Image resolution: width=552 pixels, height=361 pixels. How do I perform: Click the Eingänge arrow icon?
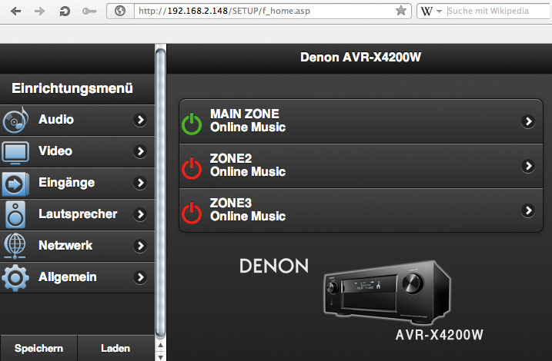15,184
